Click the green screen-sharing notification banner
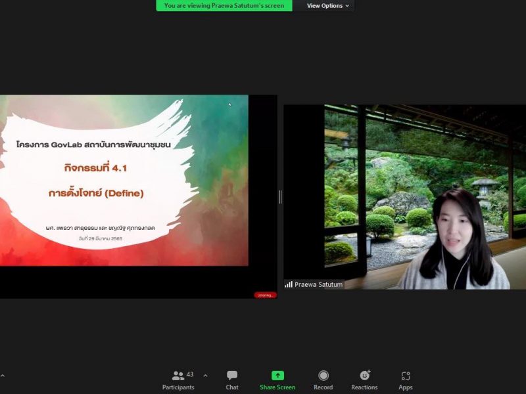This screenshot has width=526, height=394. click(x=224, y=6)
